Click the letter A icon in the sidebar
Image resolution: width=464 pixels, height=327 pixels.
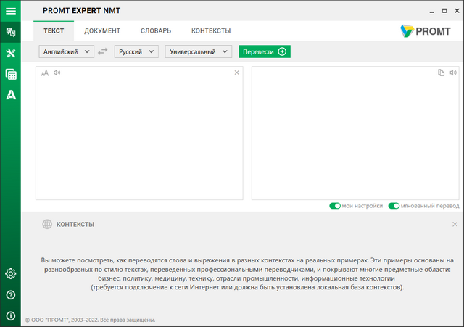click(10, 94)
